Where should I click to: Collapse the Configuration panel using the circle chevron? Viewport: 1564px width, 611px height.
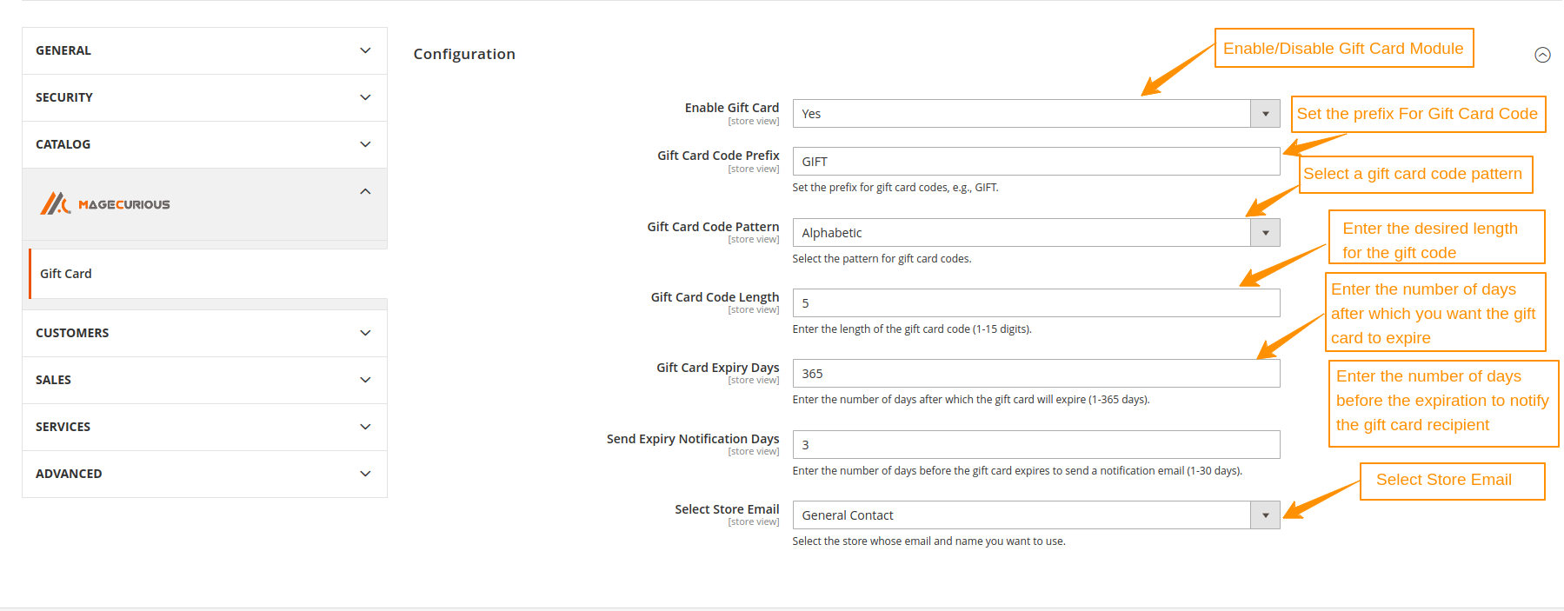click(1543, 54)
